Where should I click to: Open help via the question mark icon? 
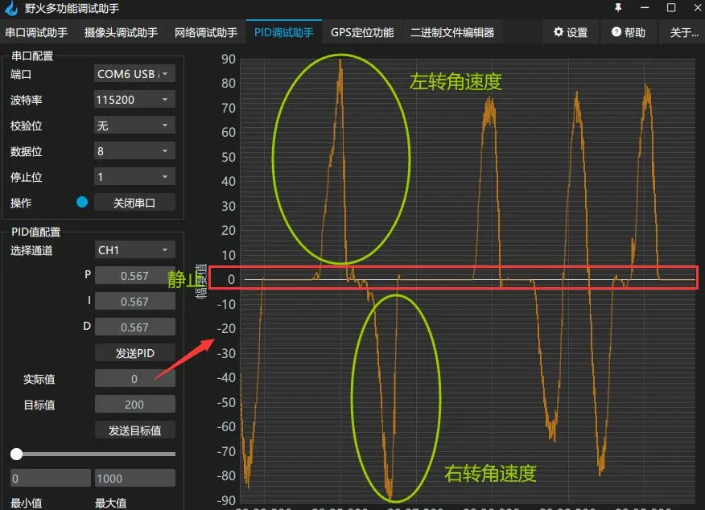[x=629, y=33]
